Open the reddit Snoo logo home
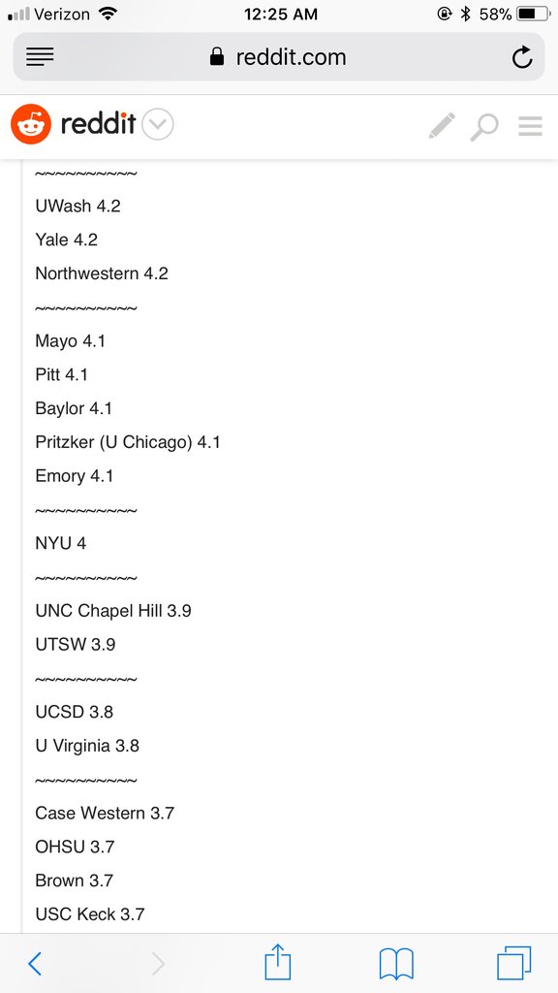 31,124
